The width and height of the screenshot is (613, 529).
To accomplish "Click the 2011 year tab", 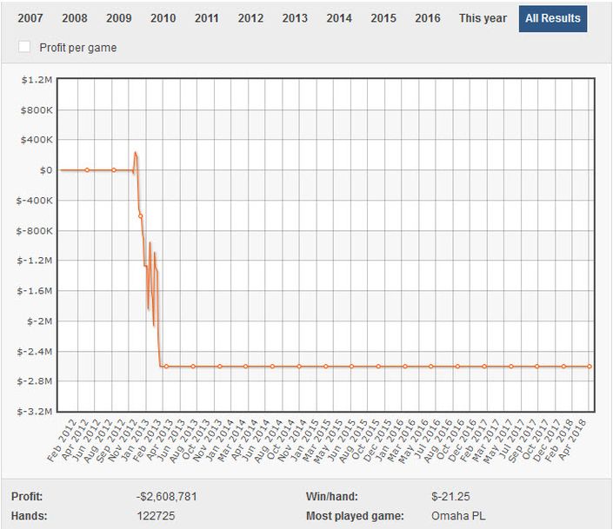I will (x=207, y=18).
